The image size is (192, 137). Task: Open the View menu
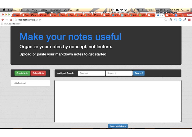click(35, 10)
